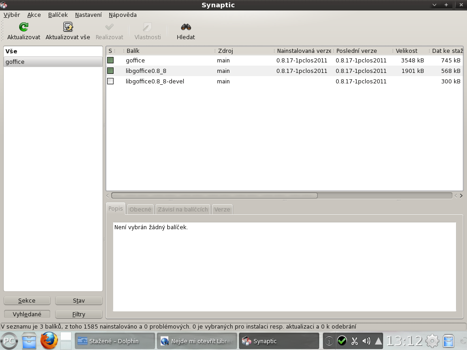Click the 300 kB download size cell
This screenshot has width=467, height=350.
coord(451,81)
